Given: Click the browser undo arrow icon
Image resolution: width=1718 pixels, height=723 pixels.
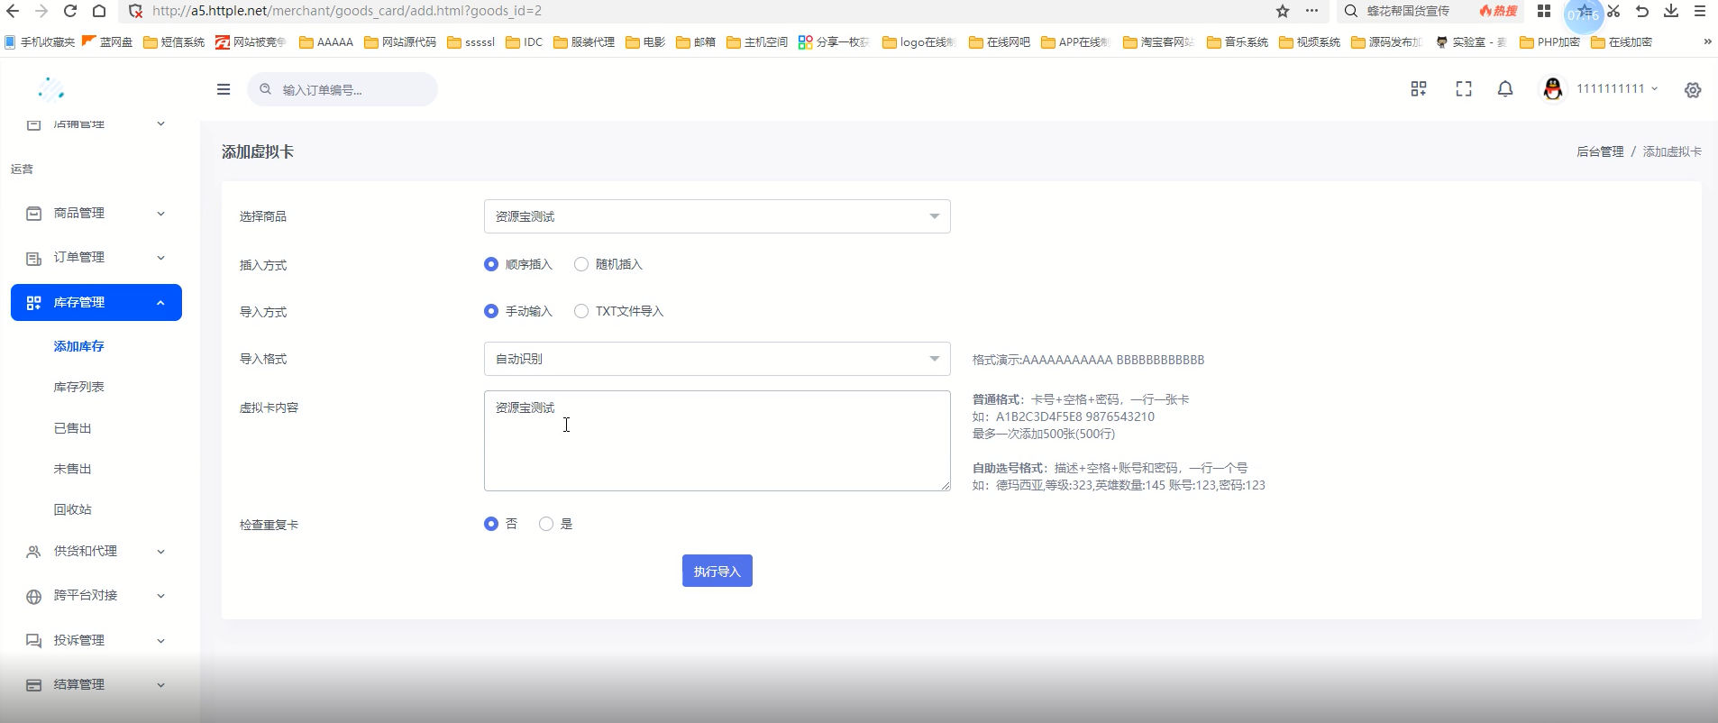Looking at the screenshot, I should click(1642, 11).
